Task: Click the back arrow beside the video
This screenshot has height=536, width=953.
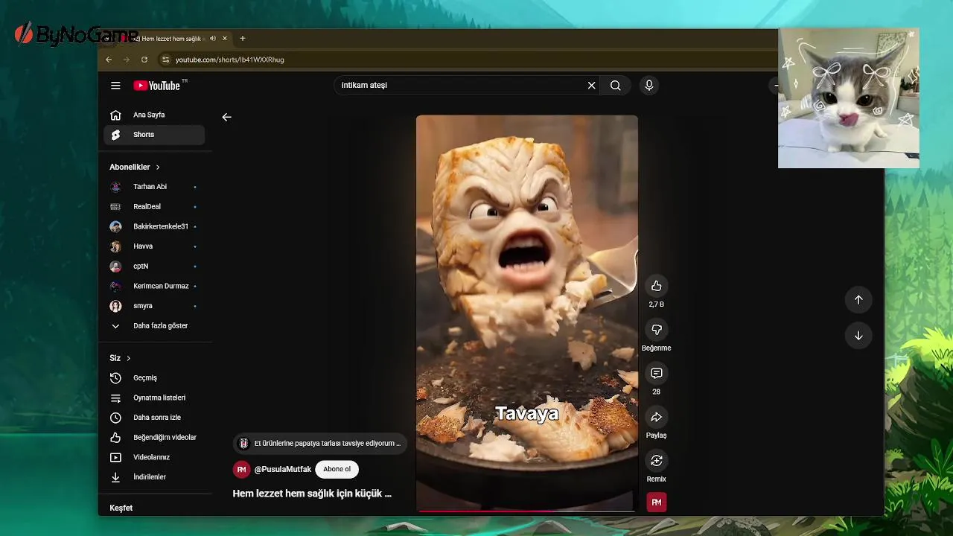Action: pos(226,117)
